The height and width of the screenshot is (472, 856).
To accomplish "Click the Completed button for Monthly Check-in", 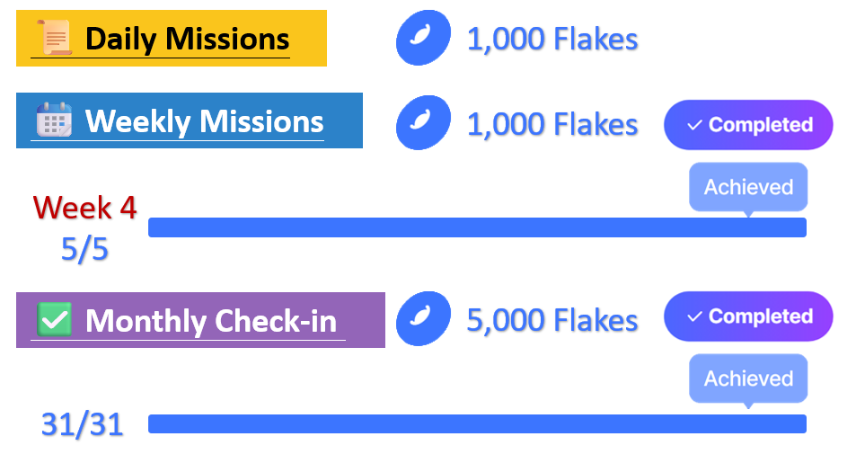I will point(748,316).
